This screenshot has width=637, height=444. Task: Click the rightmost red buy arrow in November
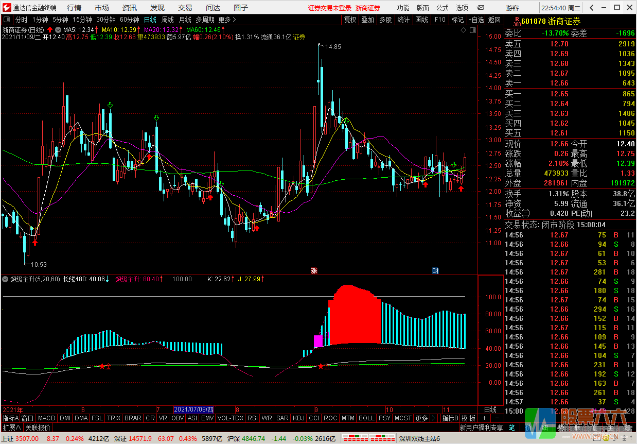pyautogui.click(x=461, y=189)
